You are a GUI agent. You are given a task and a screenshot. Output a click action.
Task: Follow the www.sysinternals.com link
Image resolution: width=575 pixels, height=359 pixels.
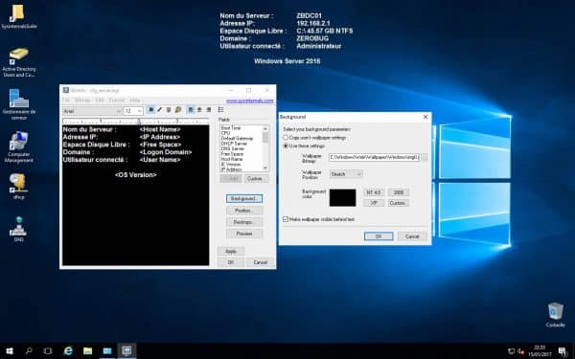tap(249, 101)
